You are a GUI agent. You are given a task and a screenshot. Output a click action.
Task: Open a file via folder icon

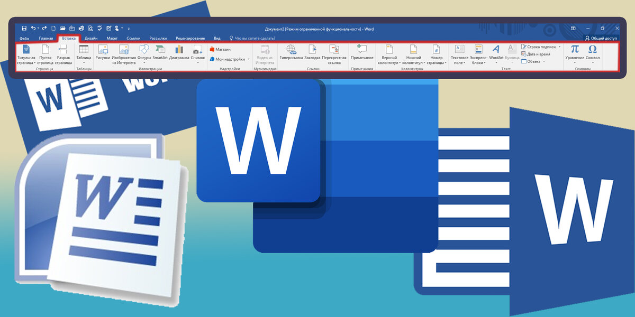click(63, 28)
